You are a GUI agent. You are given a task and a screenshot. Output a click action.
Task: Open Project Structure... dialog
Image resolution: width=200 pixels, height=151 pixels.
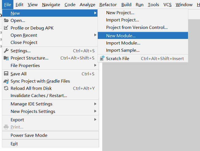click(x=50, y=58)
